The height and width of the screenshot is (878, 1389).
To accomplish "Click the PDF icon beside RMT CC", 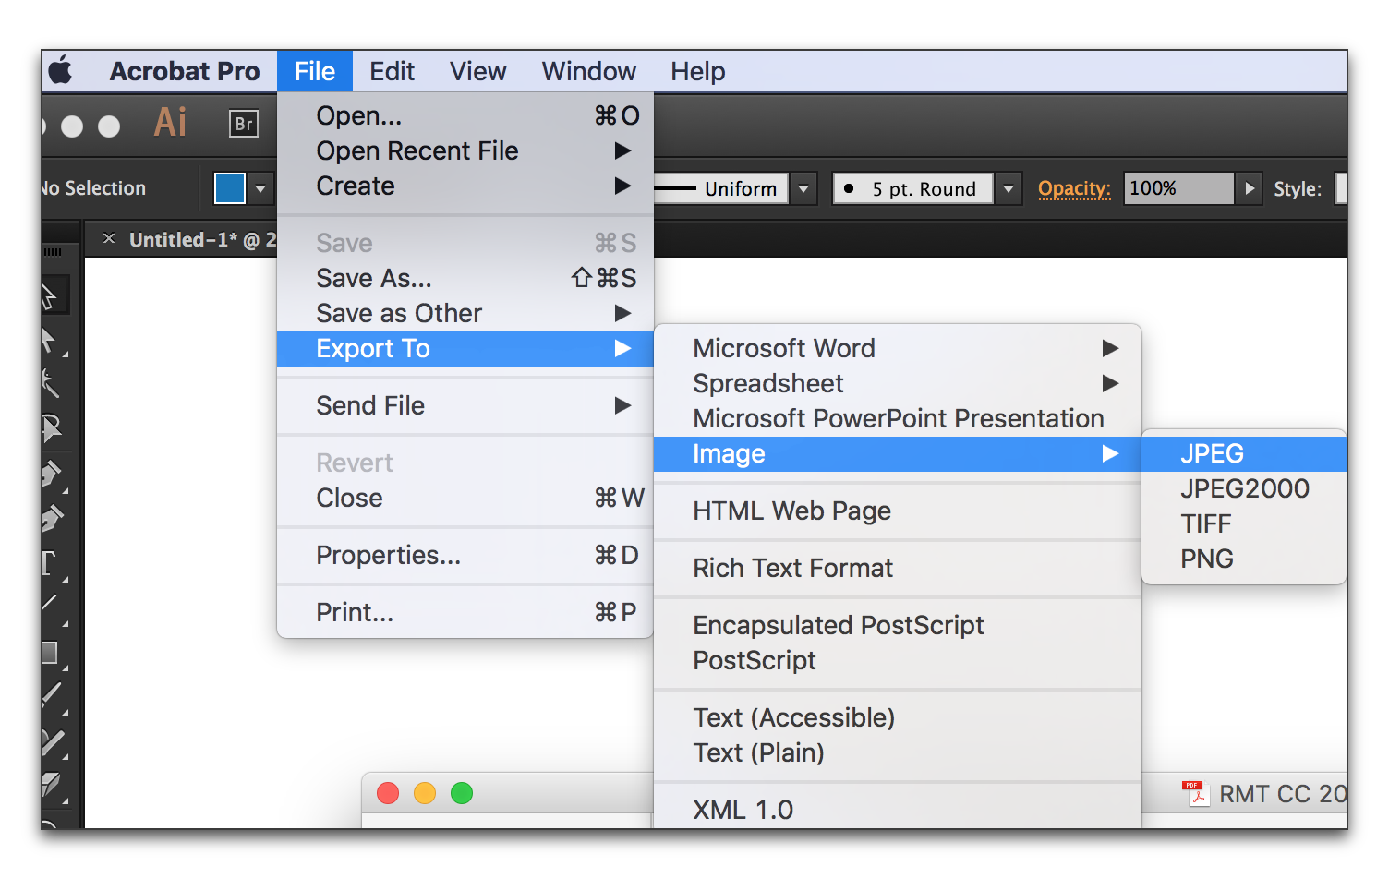I will pyautogui.click(x=1196, y=793).
